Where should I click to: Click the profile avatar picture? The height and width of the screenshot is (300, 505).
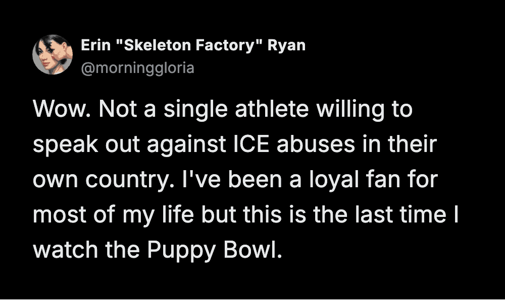click(53, 54)
